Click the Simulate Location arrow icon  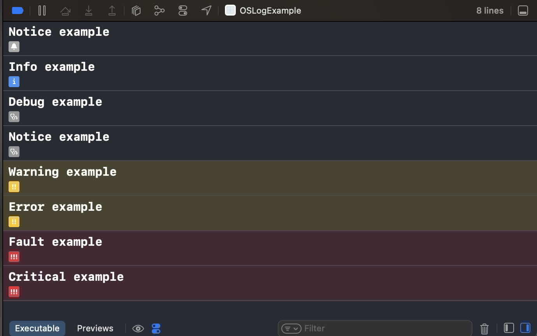click(206, 10)
